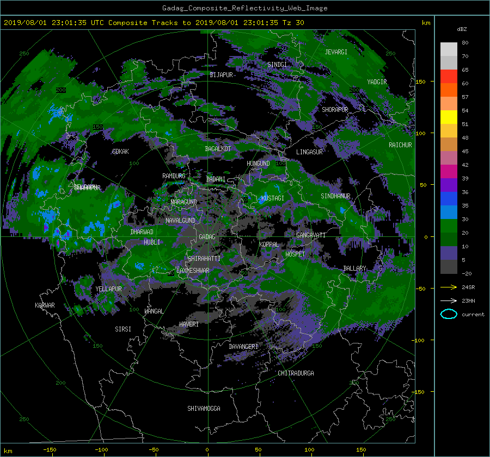Click the GADAG radar center label
Image resolution: width=490 pixels, height=457 pixels.
point(207,237)
